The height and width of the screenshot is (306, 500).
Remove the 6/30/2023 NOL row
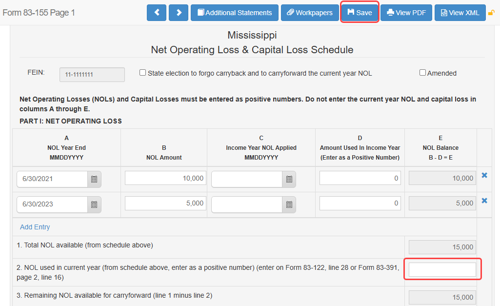pyautogui.click(x=484, y=201)
